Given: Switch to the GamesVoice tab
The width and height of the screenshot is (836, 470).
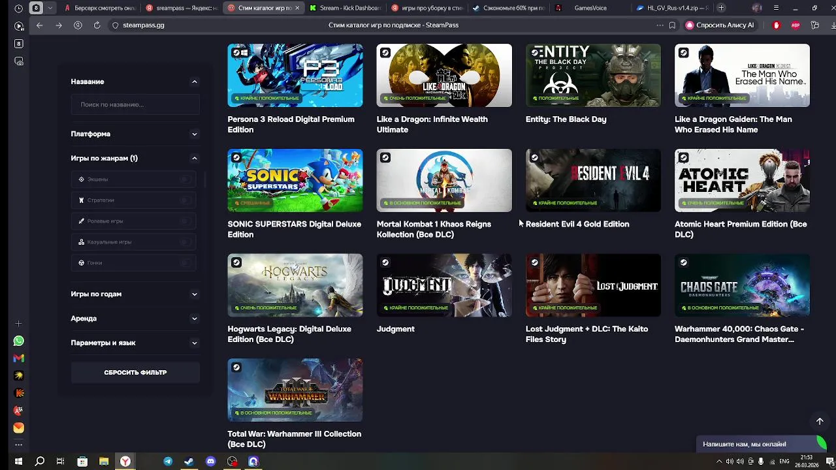Looking at the screenshot, I should (x=590, y=8).
